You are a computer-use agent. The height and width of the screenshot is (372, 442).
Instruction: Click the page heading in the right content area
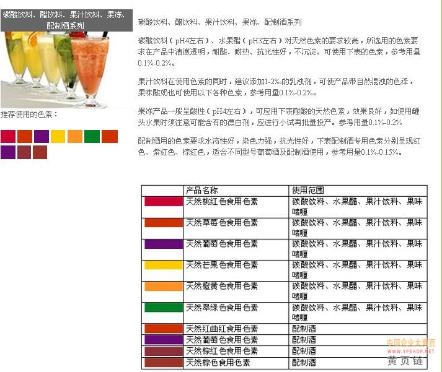[219, 22]
